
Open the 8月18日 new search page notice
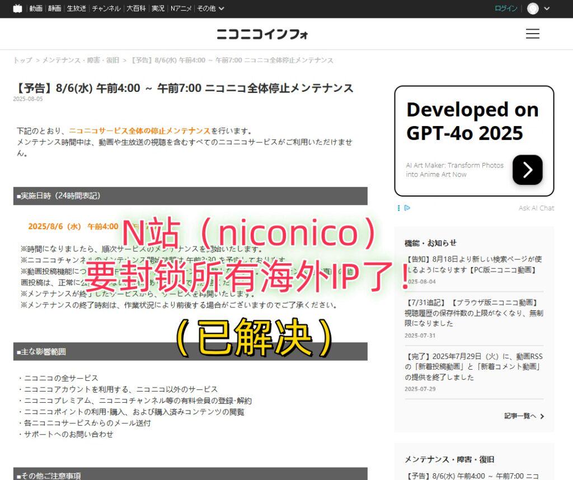pos(473,264)
